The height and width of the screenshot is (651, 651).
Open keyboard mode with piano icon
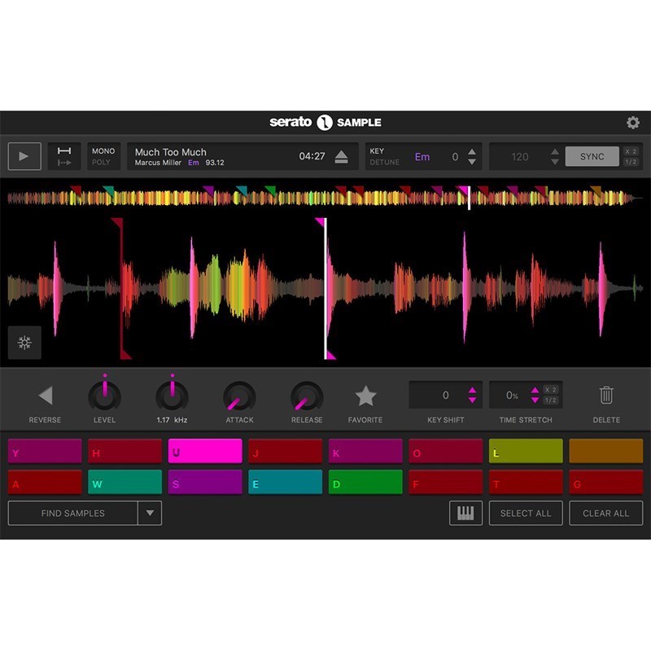tap(465, 513)
